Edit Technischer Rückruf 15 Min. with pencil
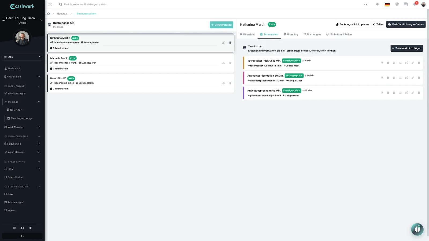The width and height of the screenshot is (429, 241). click(413, 63)
